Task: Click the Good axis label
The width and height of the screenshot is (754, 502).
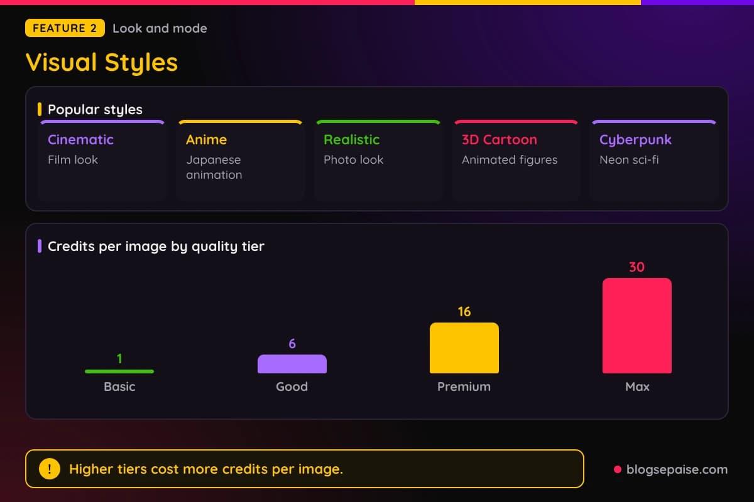Action: coord(292,387)
